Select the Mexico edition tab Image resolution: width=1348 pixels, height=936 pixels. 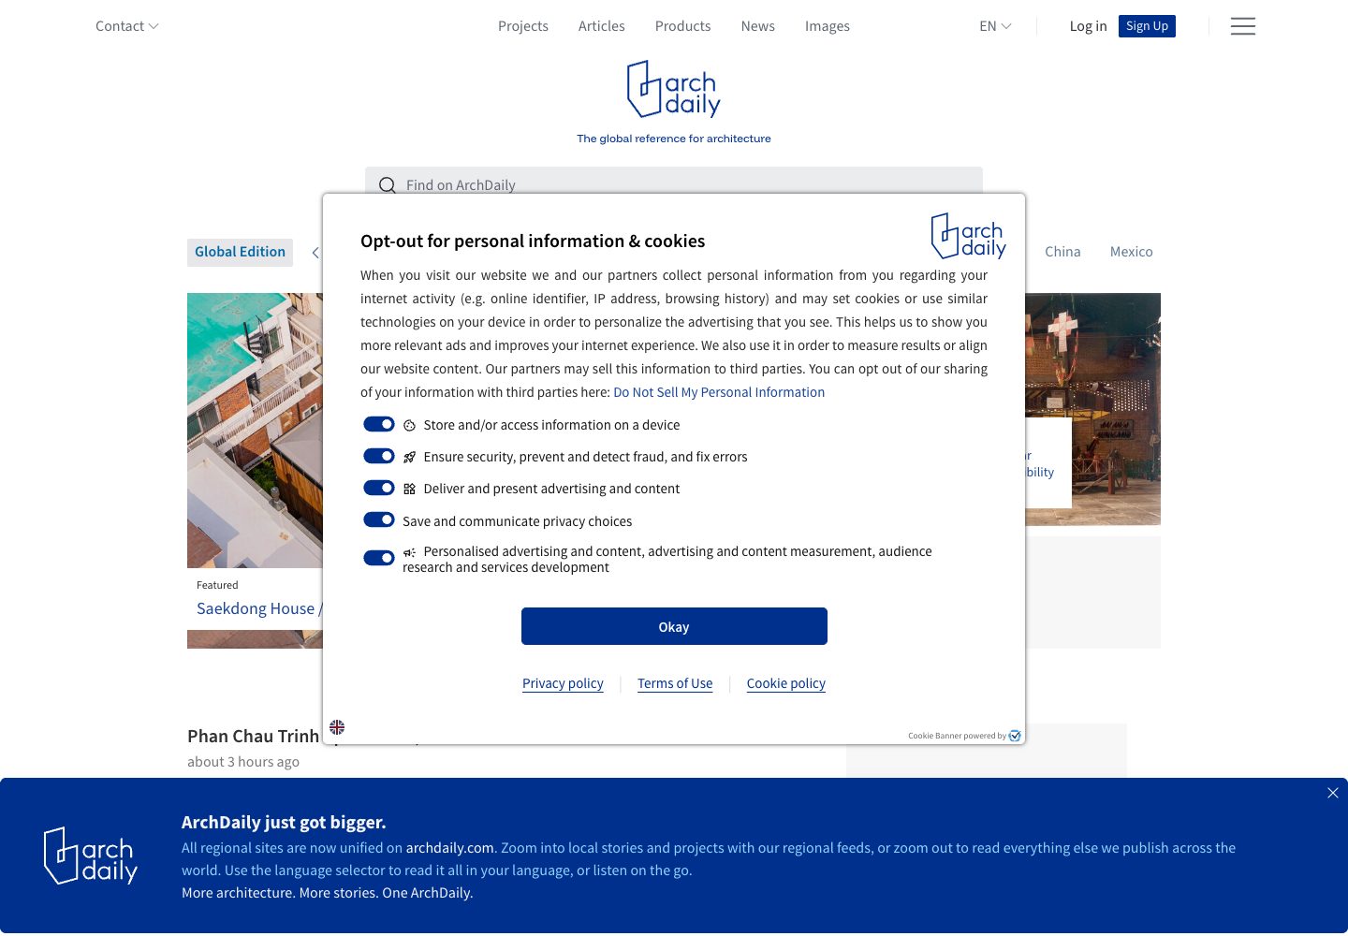pyautogui.click(x=1131, y=252)
